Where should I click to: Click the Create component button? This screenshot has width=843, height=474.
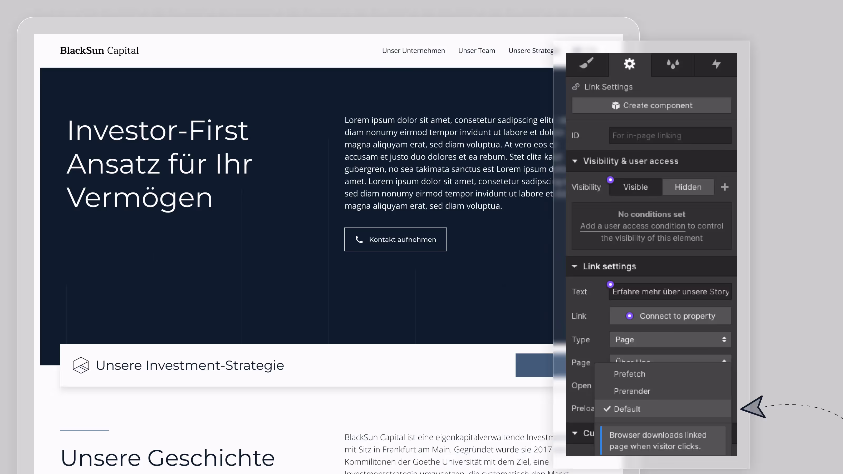coord(651,105)
